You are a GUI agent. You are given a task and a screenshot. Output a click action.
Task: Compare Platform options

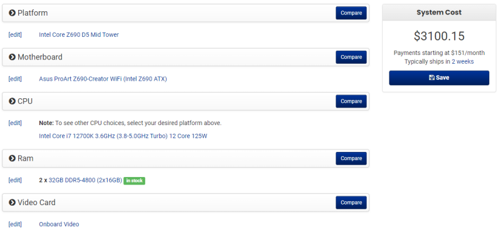(x=351, y=13)
